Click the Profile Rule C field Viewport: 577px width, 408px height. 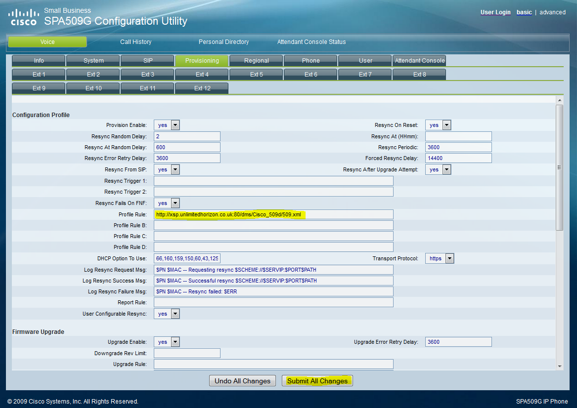click(273, 236)
